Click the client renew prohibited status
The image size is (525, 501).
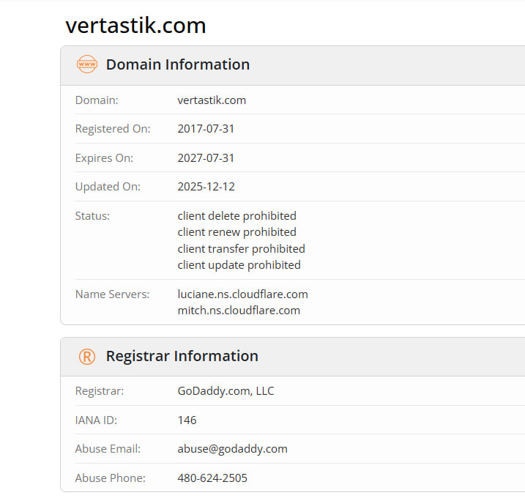point(237,231)
